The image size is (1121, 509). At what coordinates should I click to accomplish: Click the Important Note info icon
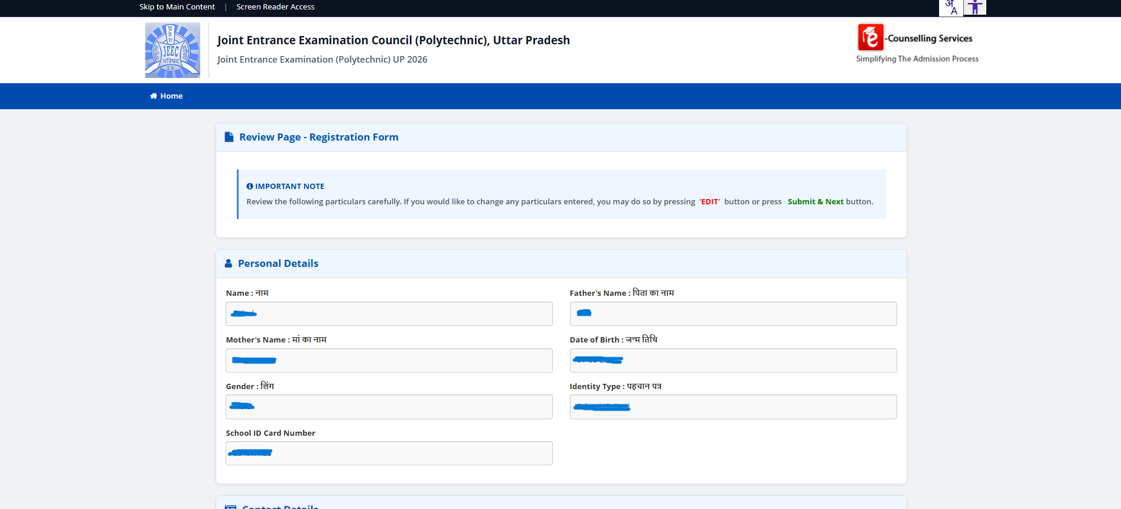250,186
